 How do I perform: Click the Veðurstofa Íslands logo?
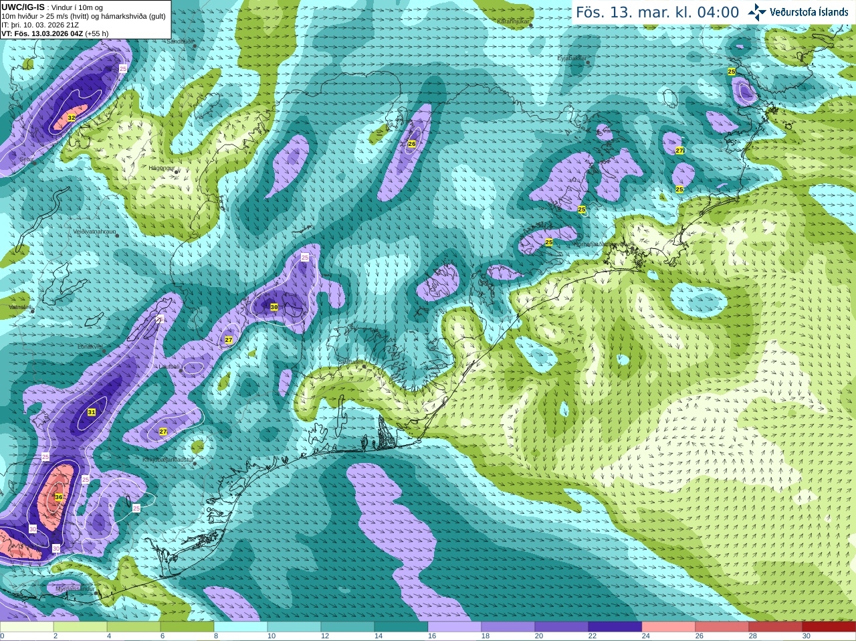point(798,12)
